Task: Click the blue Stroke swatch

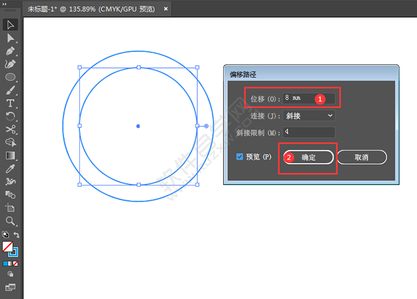Action: tap(15, 253)
